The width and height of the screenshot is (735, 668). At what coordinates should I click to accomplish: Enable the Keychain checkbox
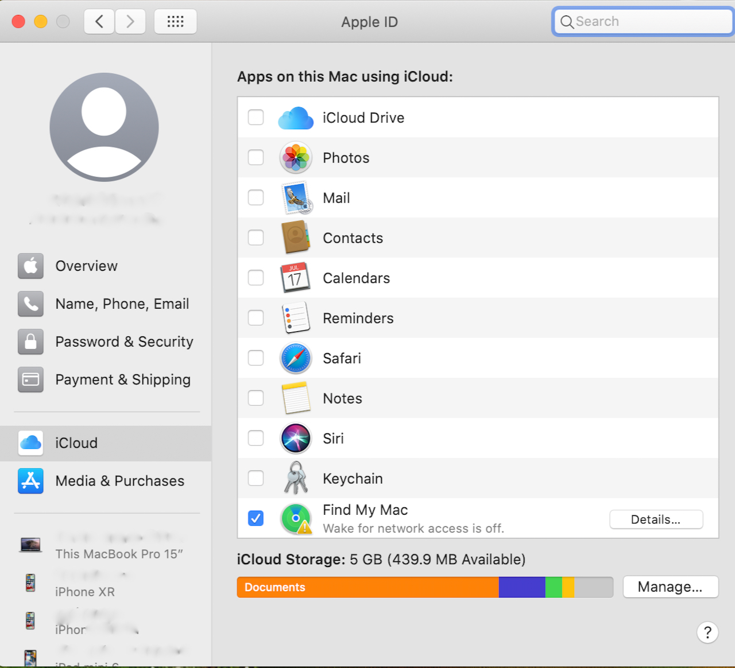[x=256, y=478]
